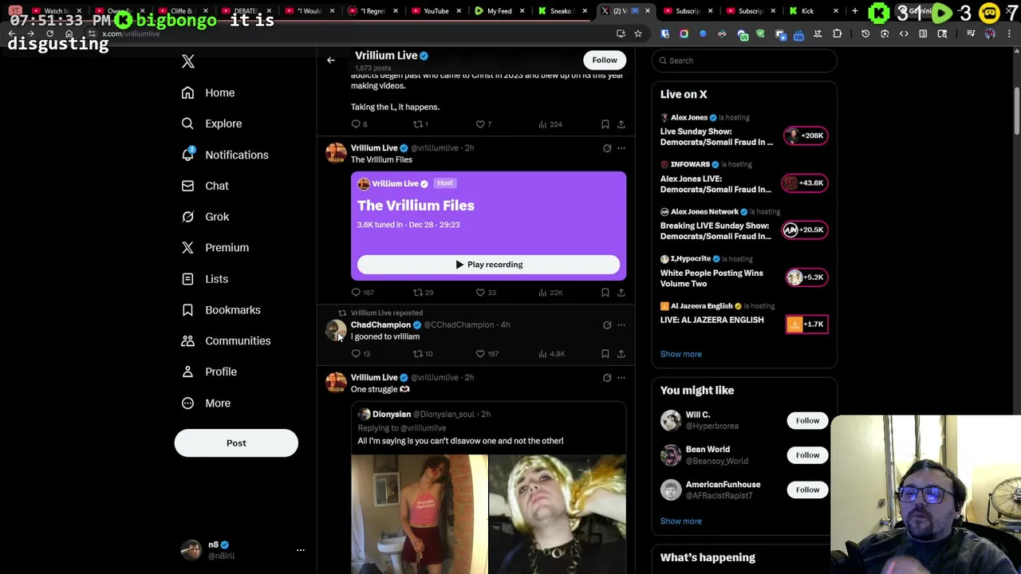
Task: Repost The Vrillium Files post
Action: pyautogui.click(x=423, y=293)
